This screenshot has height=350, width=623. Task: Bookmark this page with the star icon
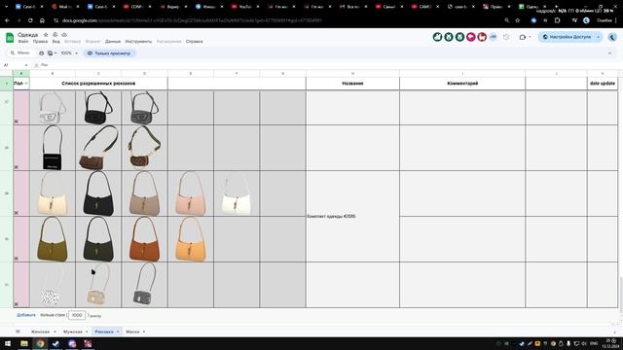(517, 20)
